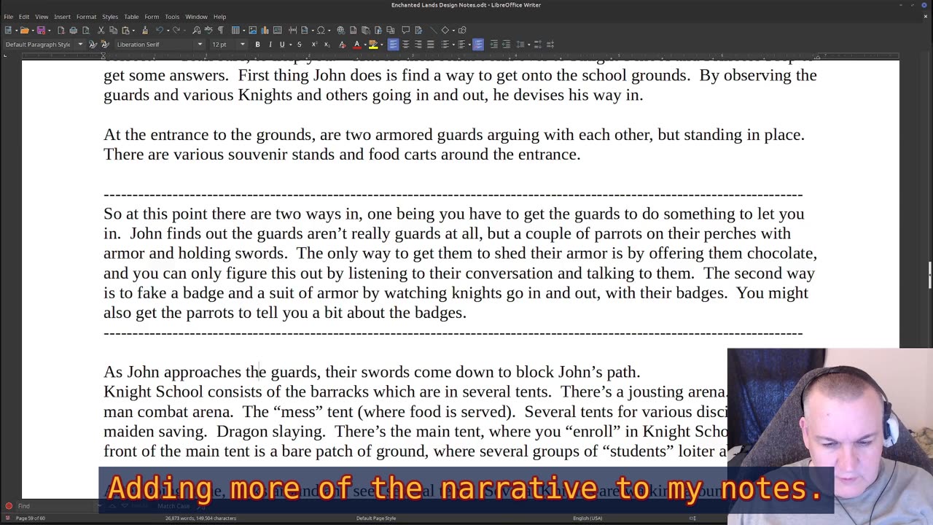This screenshot has height=525, width=933.
Task: Click the Insert Text Box icon
Action: click(277, 30)
